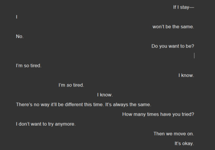Click the italic word "so"

coord(69,85)
